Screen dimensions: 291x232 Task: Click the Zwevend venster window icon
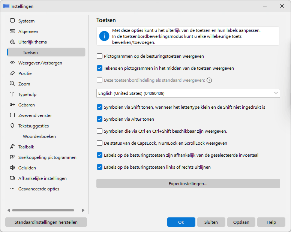click(12, 115)
